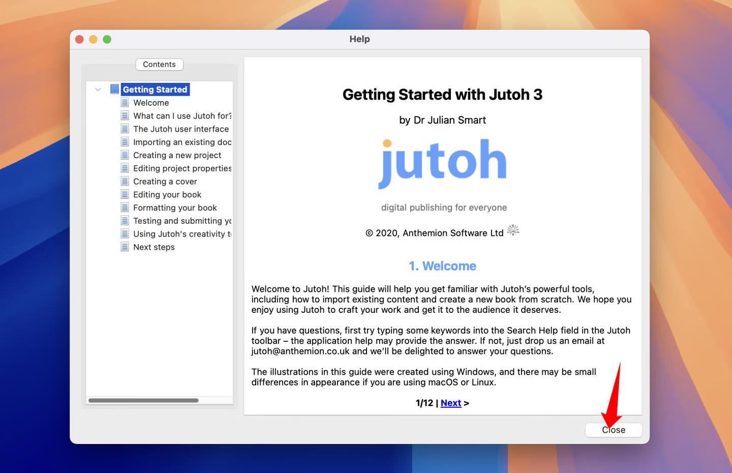Viewport: 732px width, 473px height.
Task: Click the page icon beside Welcome
Action: coord(125,103)
